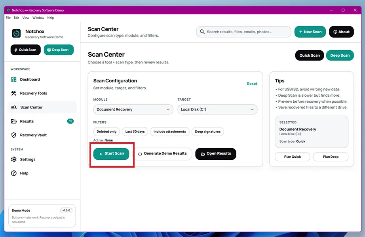Click the magnifier icon in the search bar

pyautogui.click(x=202, y=32)
